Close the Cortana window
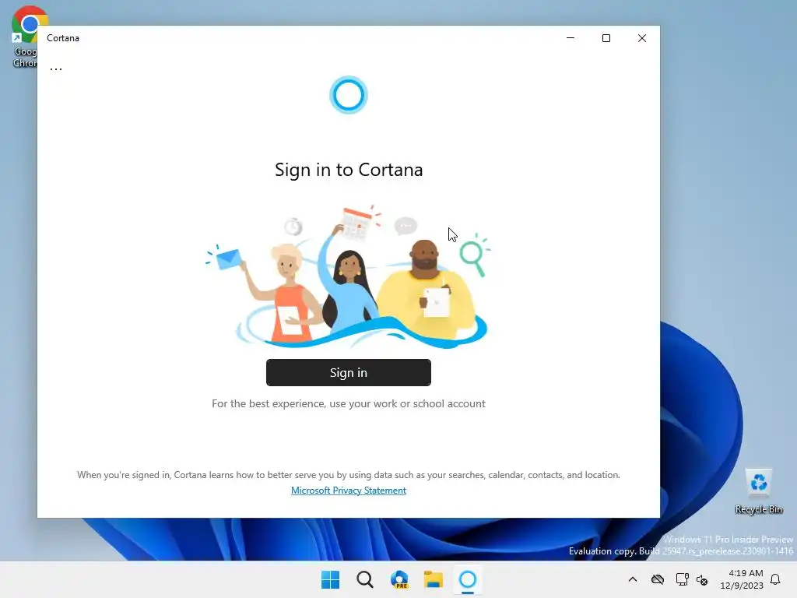797x598 pixels. click(x=642, y=38)
